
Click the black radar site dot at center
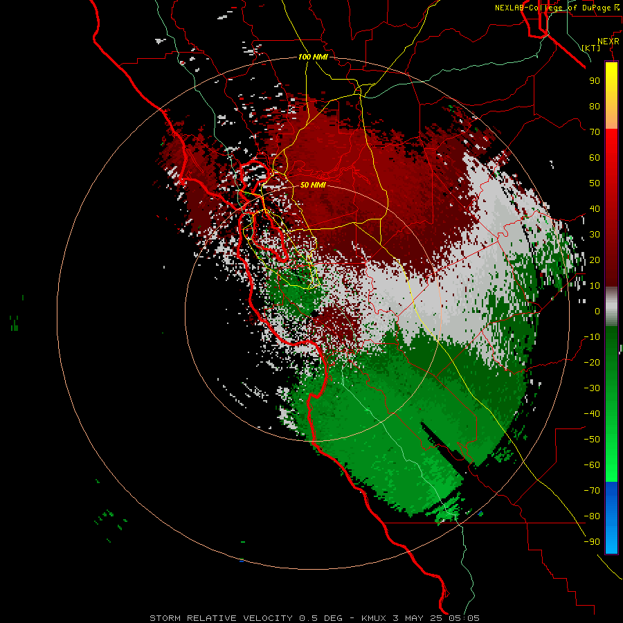pos(315,314)
